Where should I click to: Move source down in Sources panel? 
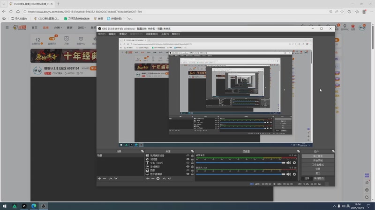pyautogui.click(x=169, y=178)
